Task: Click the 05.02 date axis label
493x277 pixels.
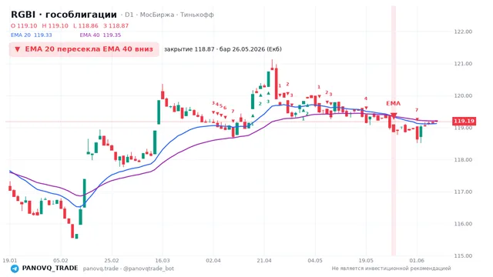Action: 61,260
